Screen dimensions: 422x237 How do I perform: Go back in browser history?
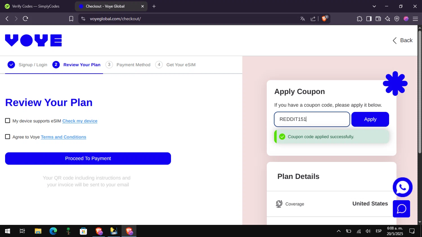point(7,19)
